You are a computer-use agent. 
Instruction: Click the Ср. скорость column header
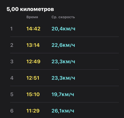(63, 17)
